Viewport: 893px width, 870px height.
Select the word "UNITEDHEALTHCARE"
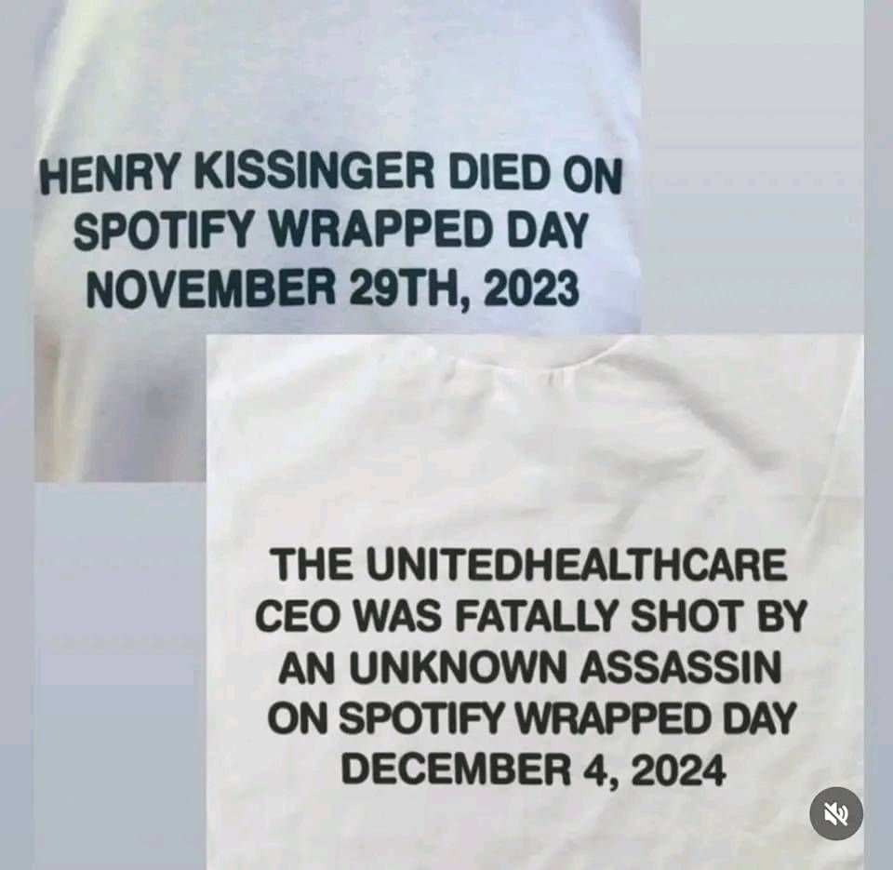click(577, 566)
